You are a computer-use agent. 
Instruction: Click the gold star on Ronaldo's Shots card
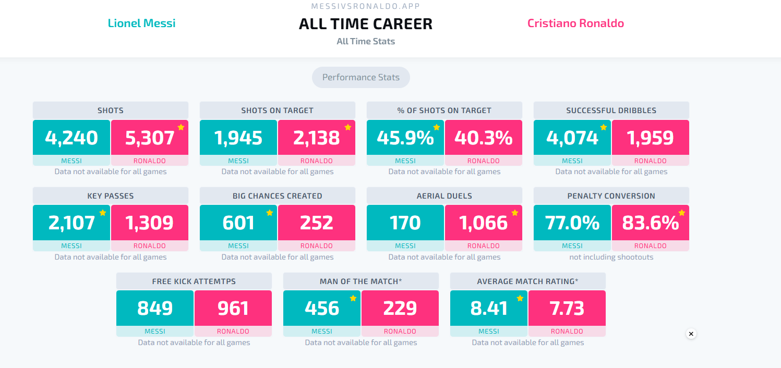click(181, 127)
